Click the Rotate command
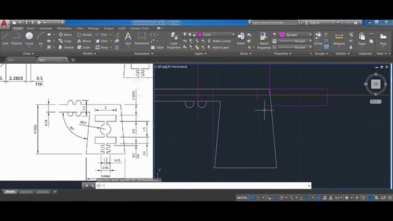Screen dimensions: 393x221 pyautogui.click(x=85, y=34)
